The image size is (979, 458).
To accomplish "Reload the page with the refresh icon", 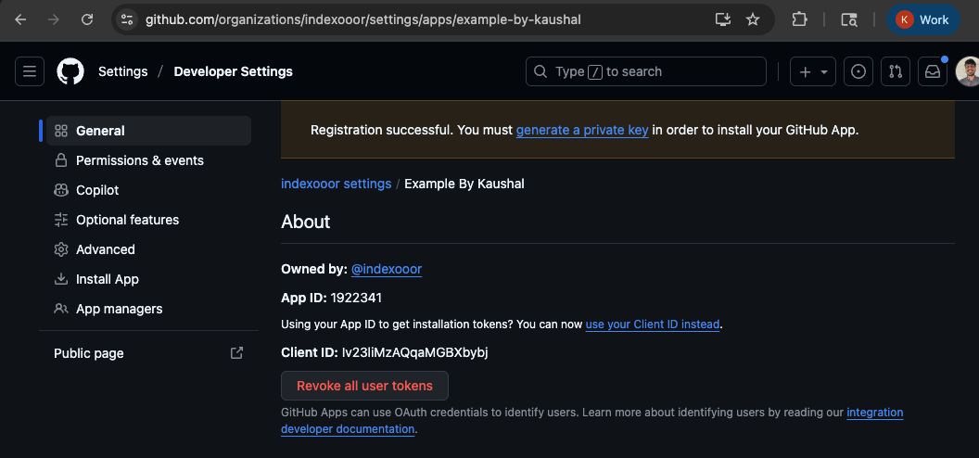I will (87, 19).
